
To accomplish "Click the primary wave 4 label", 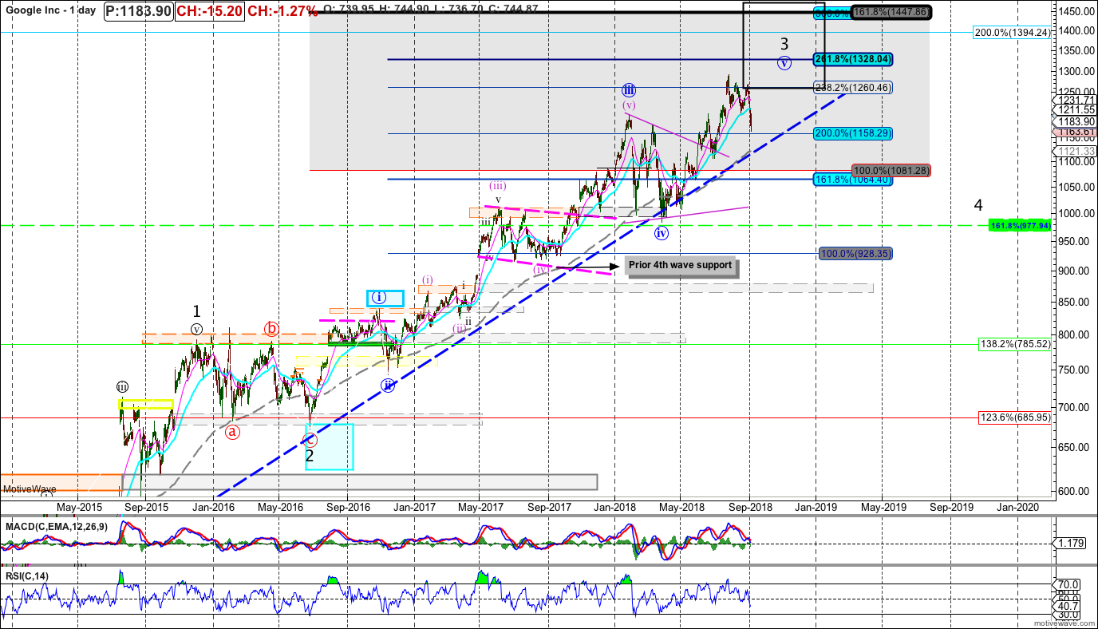I will [978, 205].
